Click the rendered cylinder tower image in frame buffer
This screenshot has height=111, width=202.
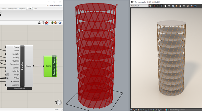171,58
